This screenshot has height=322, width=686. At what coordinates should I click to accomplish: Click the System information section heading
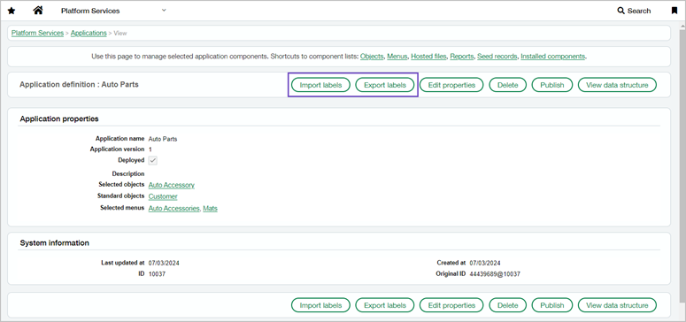coord(55,242)
